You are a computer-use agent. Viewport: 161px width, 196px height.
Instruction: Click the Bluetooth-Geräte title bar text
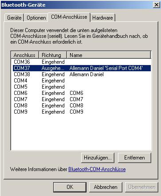(24, 5)
